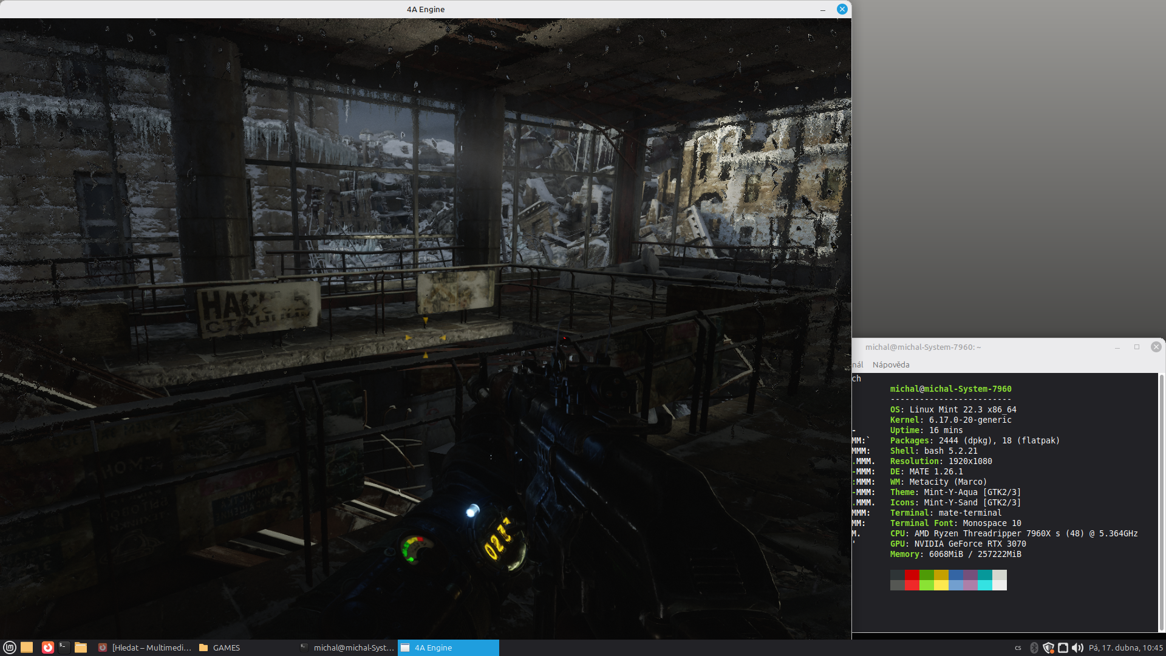Maximize the terminal window
The image size is (1166, 656).
1137,347
